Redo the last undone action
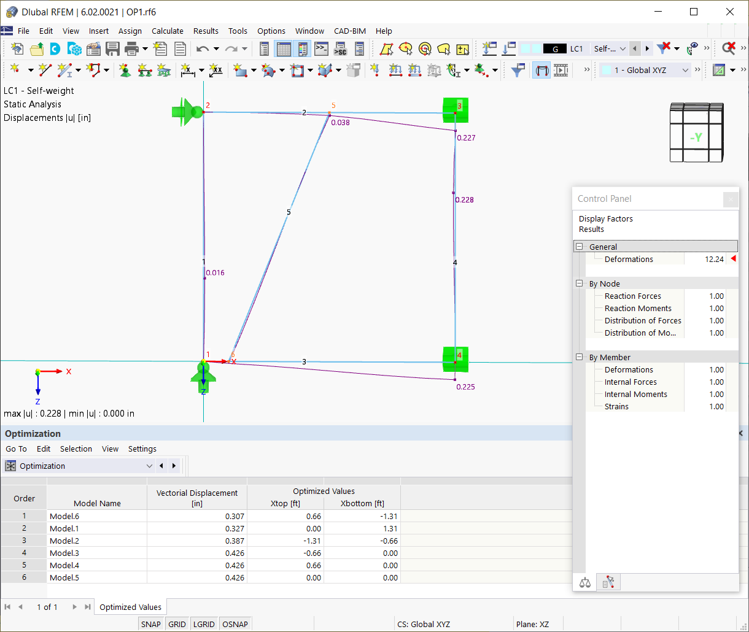The image size is (749, 632). tap(231, 49)
